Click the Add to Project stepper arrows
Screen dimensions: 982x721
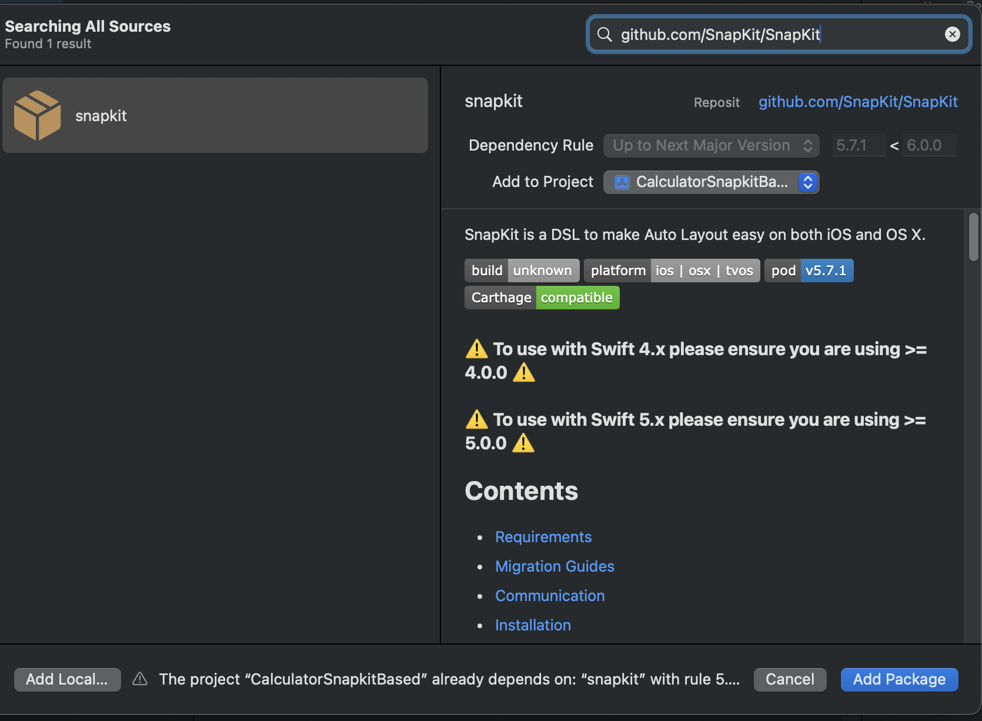pos(808,182)
